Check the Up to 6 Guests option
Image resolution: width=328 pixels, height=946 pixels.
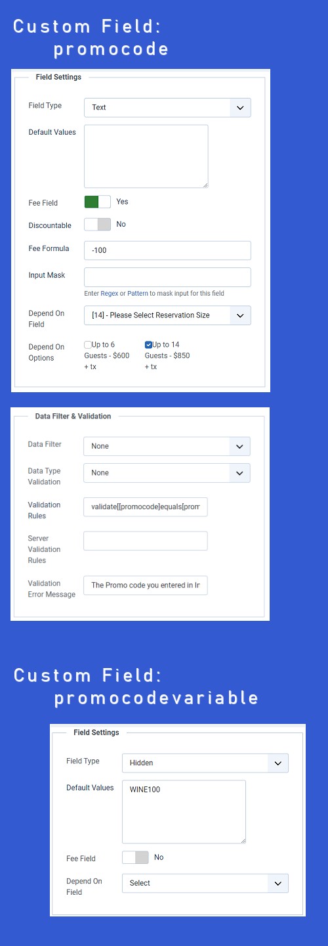tap(88, 345)
